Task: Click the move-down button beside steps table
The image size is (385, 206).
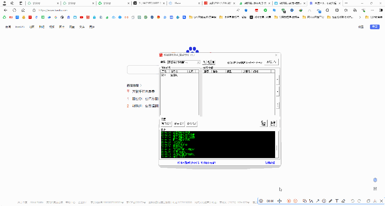Action: pyautogui.click(x=278, y=105)
